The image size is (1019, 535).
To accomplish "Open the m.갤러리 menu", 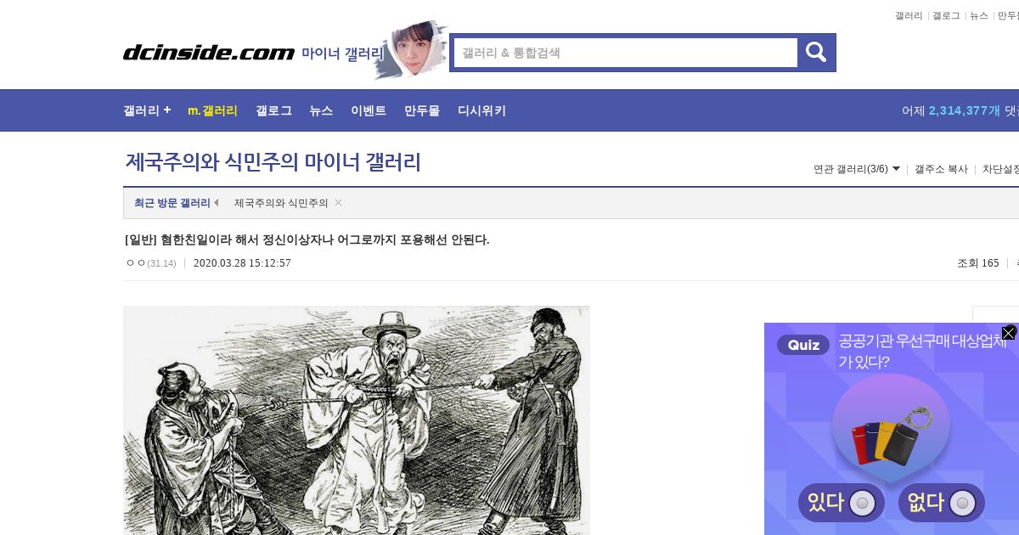I will (x=212, y=110).
